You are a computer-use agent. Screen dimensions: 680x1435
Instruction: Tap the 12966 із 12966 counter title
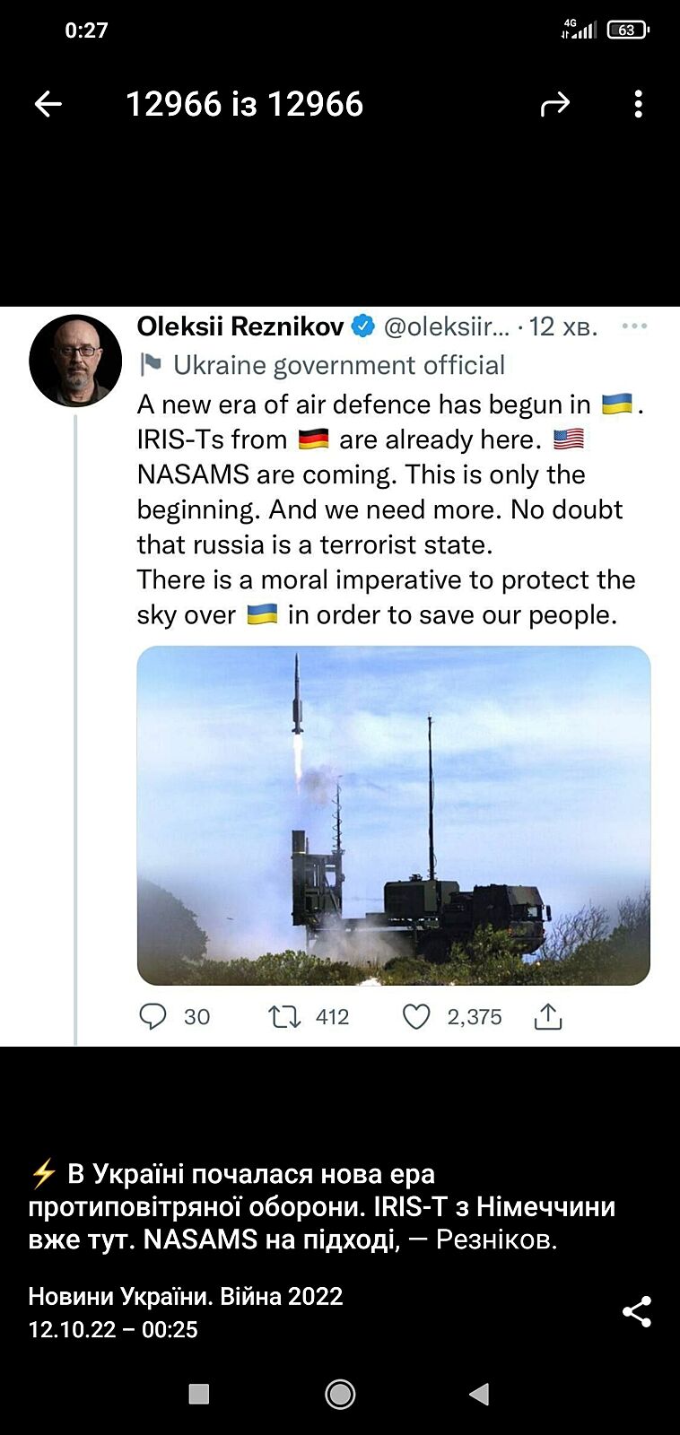point(244,105)
